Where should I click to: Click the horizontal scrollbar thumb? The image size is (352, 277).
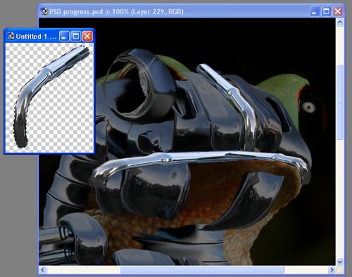point(203,270)
